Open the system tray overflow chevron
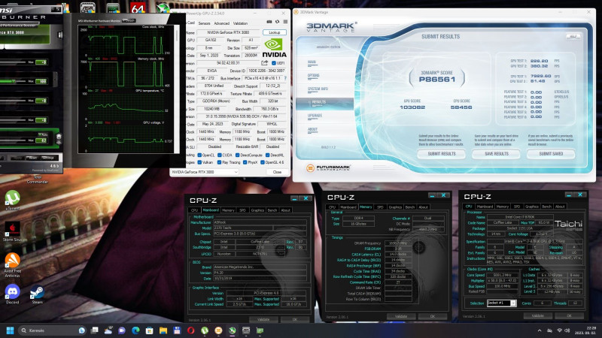 pyautogui.click(x=540, y=330)
